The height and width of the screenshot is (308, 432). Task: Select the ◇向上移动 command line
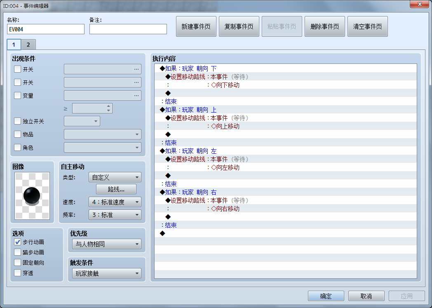click(285, 126)
